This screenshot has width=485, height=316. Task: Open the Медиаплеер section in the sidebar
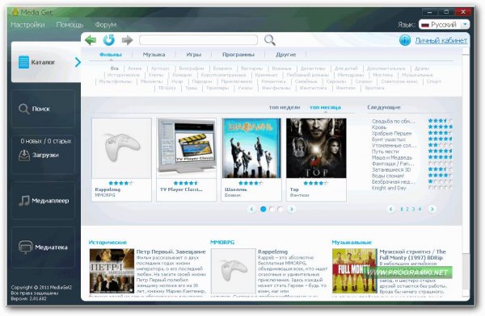pyautogui.click(x=44, y=201)
